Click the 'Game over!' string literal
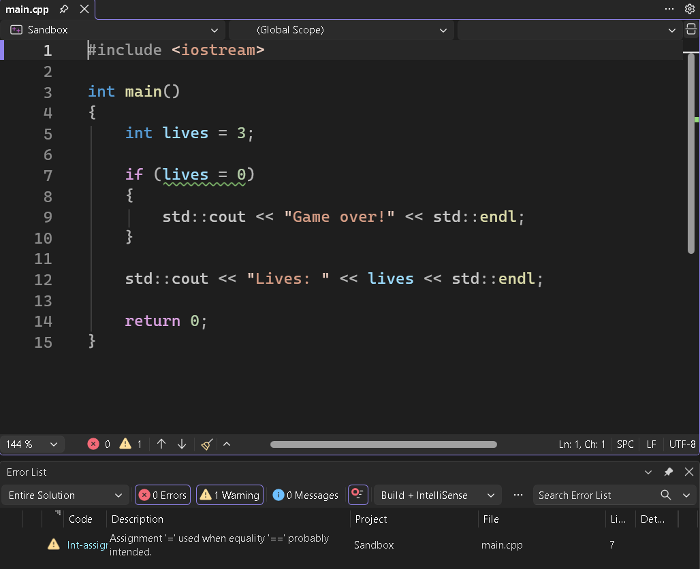The height and width of the screenshot is (569, 700). pos(339,217)
